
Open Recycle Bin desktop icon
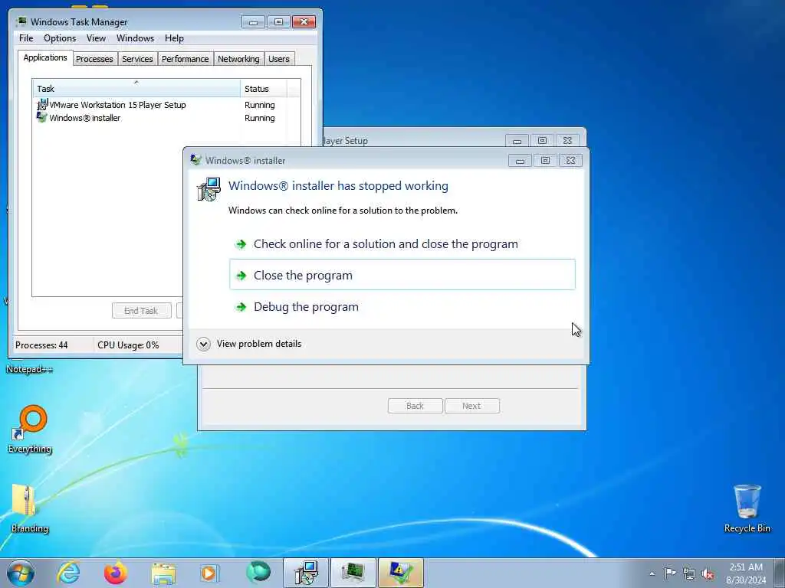(747, 508)
